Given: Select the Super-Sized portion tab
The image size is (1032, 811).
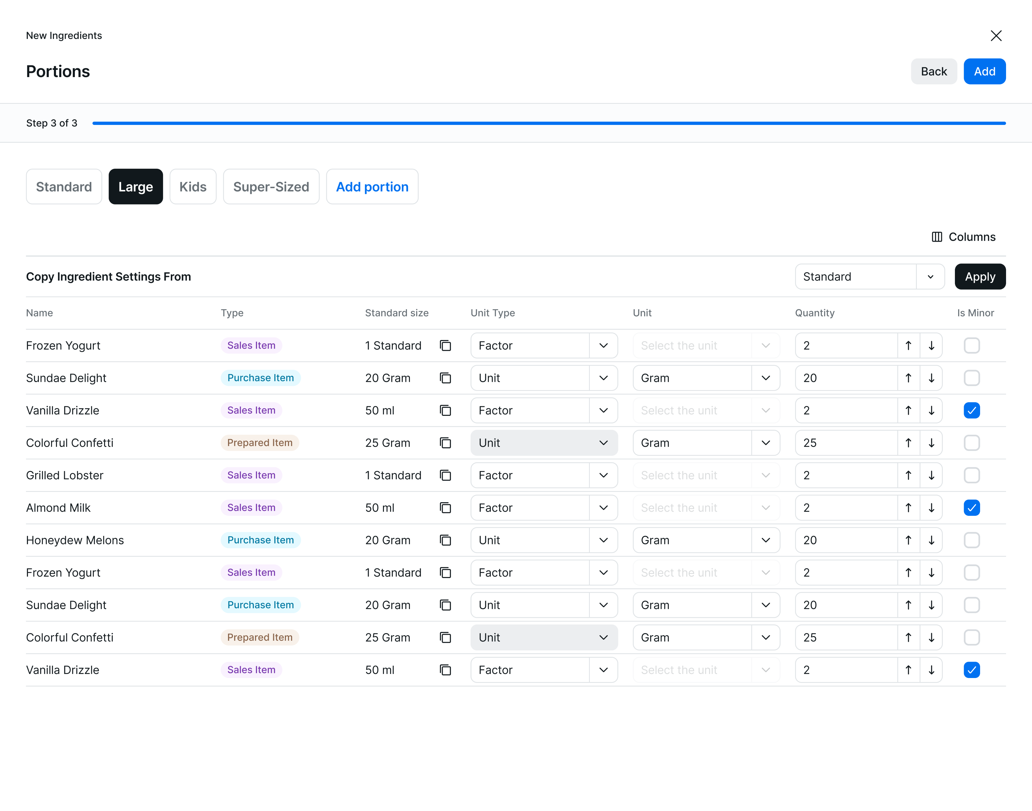Looking at the screenshot, I should (271, 187).
